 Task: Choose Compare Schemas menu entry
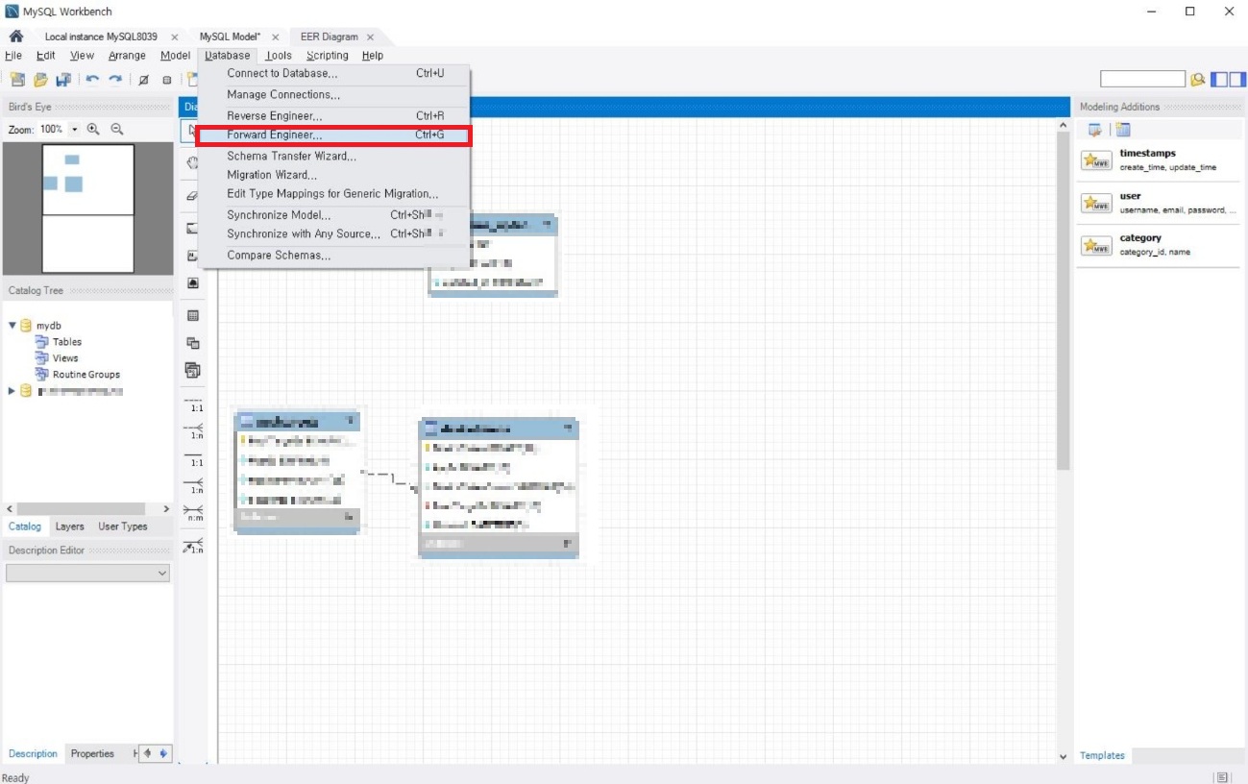[x=333, y=256]
